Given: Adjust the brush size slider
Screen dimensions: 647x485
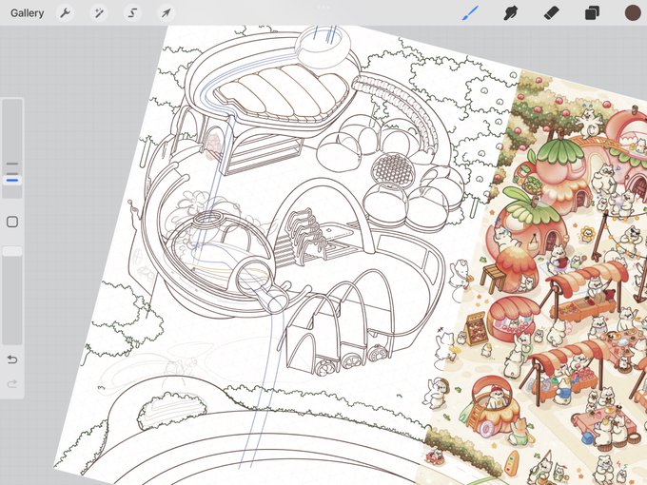Looking at the screenshot, I should (x=12, y=148).
